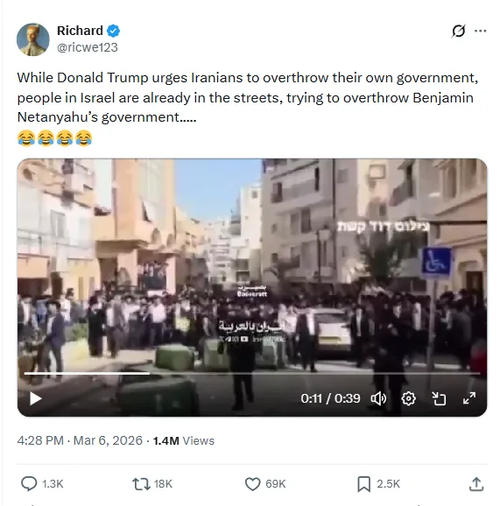Image resolution: width=500 pixels, height=506 pixels.
Task: Click the Grok slashed-circle icon
Action: pyautogui.click(x=458, y=31)
